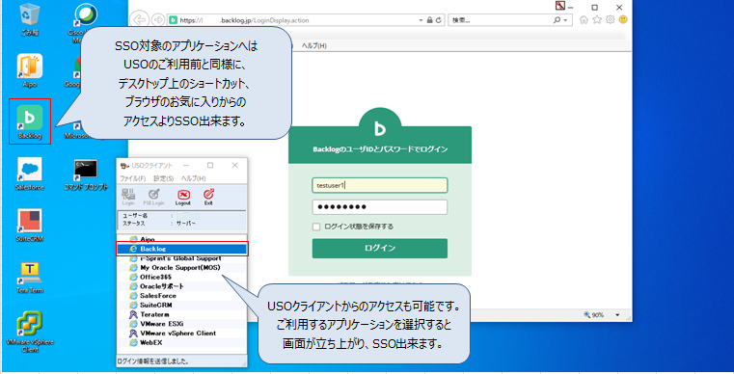Open browser favorites star icon
This screenshot has width=734, height=374.
597,19
